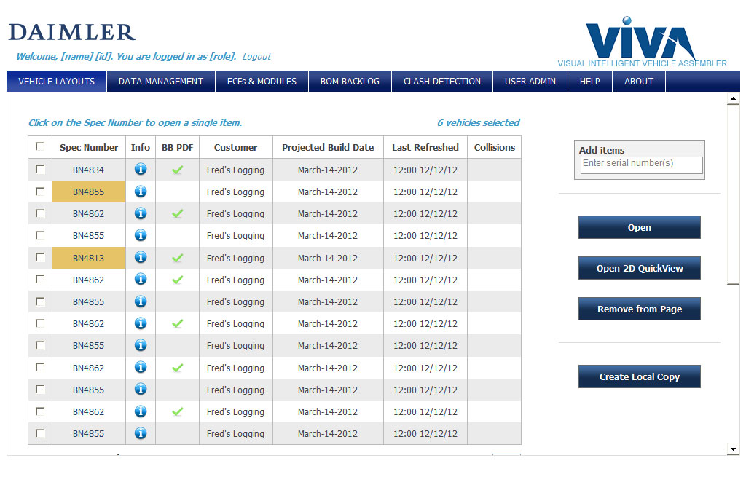Click the info icon for BN4834
This screenshot has width=746, height=485.
[x=141, y=170]
